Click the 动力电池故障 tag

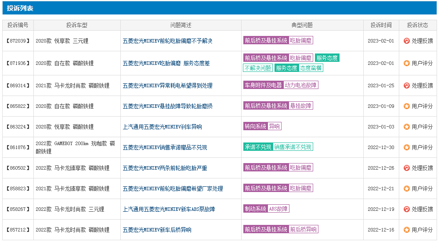300,85
